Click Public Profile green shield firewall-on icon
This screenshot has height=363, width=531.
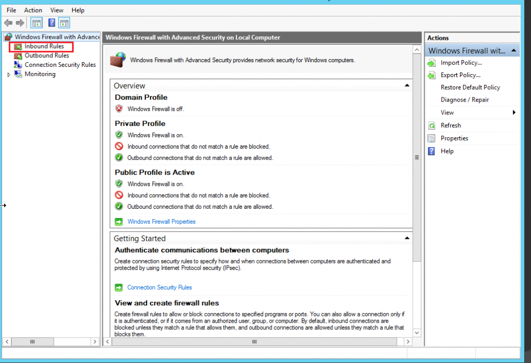(119, 184)
